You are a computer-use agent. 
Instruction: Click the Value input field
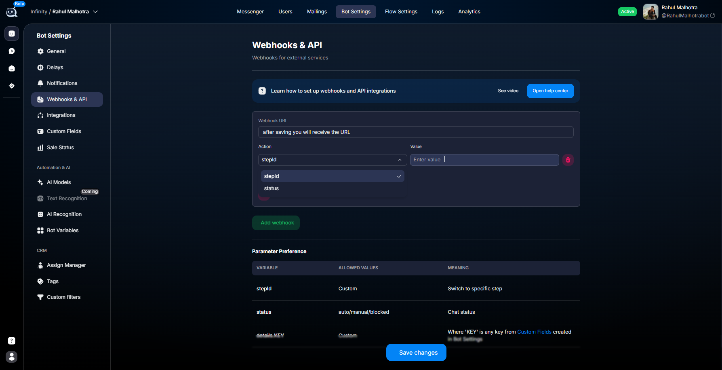(484, 160)
